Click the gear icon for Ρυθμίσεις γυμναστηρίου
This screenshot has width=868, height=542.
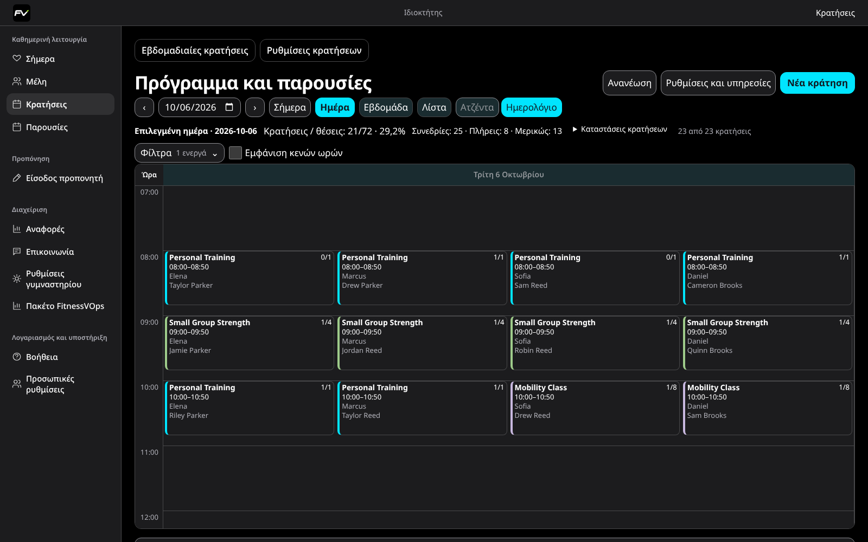tap(17, 279)
